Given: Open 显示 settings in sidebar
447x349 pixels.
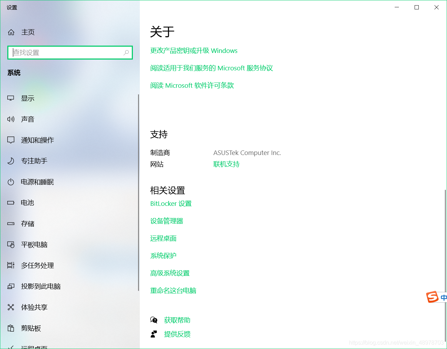Looking at the screenshot, I should click(27, 98).
